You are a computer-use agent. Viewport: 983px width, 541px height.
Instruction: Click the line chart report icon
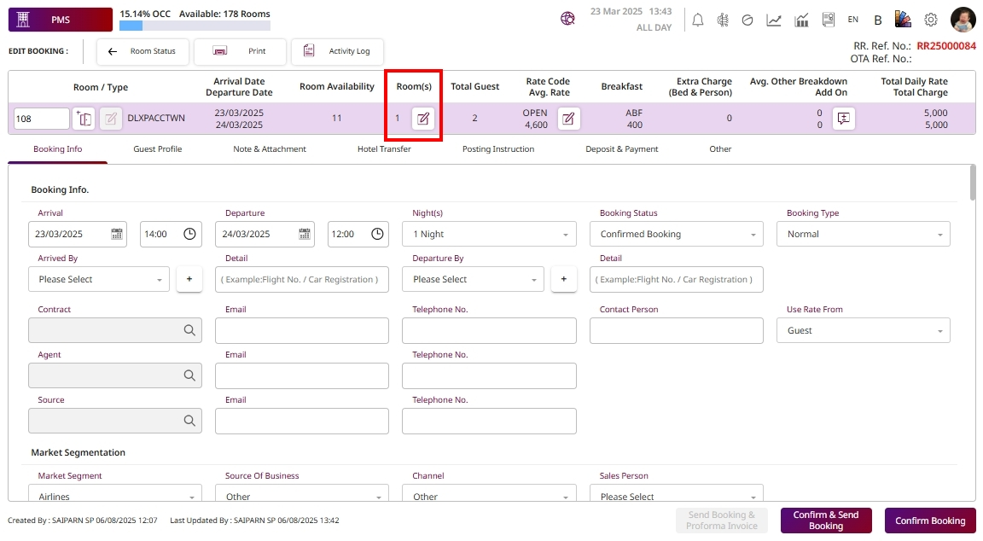tap(774, 20)
